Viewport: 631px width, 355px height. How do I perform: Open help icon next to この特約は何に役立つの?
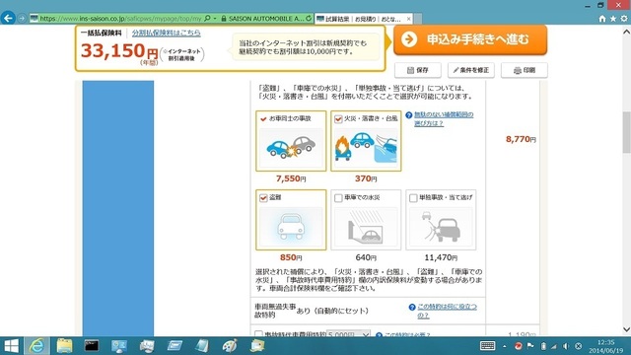412,307
